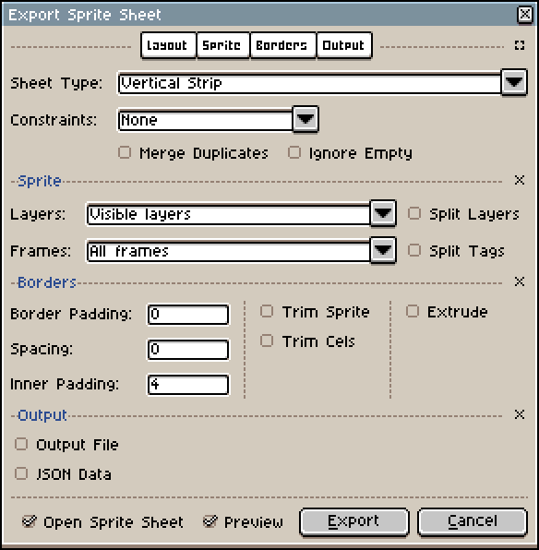
Task: Click the Constraints None field
Action: [x=205, y=120]
